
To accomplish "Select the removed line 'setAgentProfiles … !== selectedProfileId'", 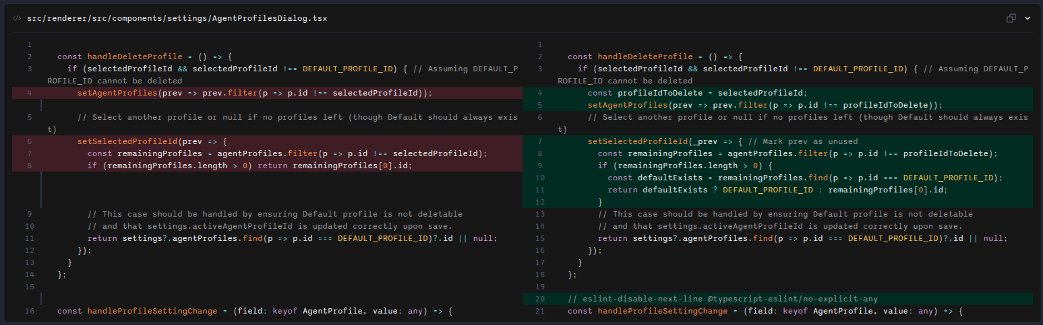I will point(267,93).
